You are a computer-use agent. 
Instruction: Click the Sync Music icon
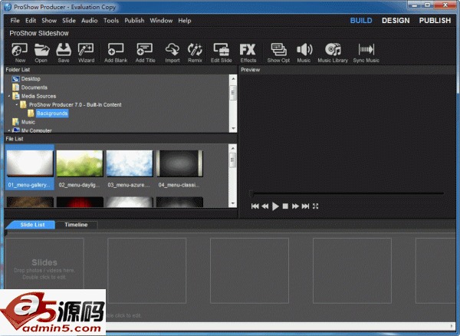pos(366,53)
